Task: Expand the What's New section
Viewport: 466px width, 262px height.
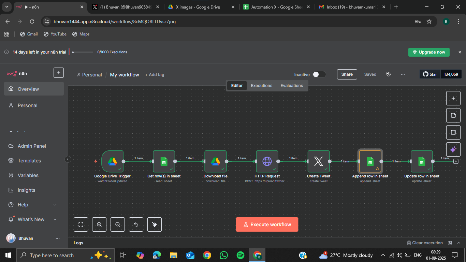Action: click(x=33, y=219)
